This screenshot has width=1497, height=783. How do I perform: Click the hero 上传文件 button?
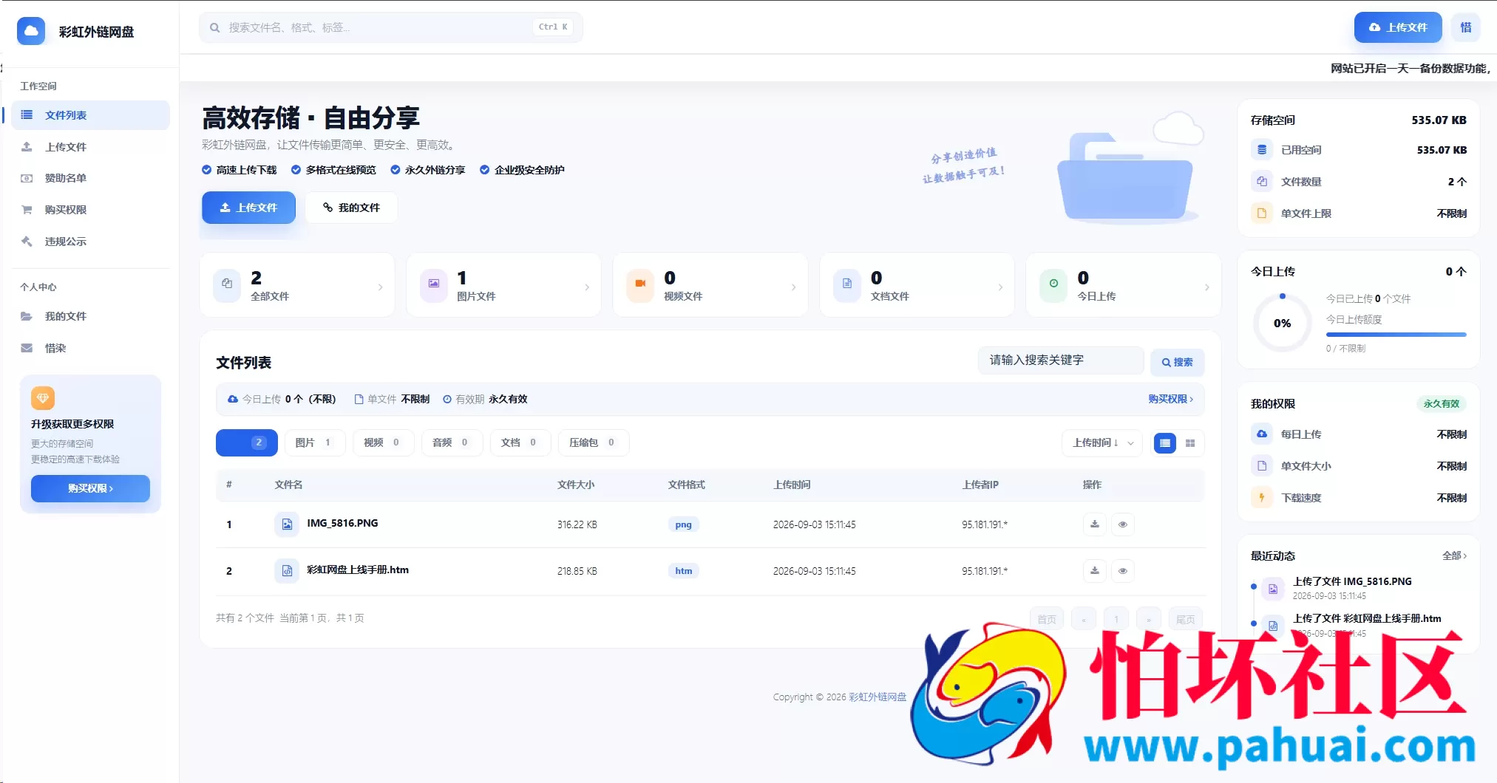pyautogui.click(x=248, y=208)
